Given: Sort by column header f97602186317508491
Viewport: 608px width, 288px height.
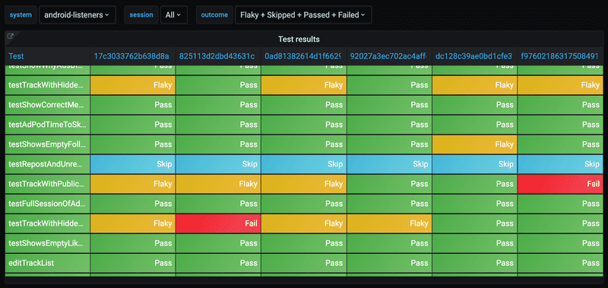Looking at the screenshot, I should (559, 56).
